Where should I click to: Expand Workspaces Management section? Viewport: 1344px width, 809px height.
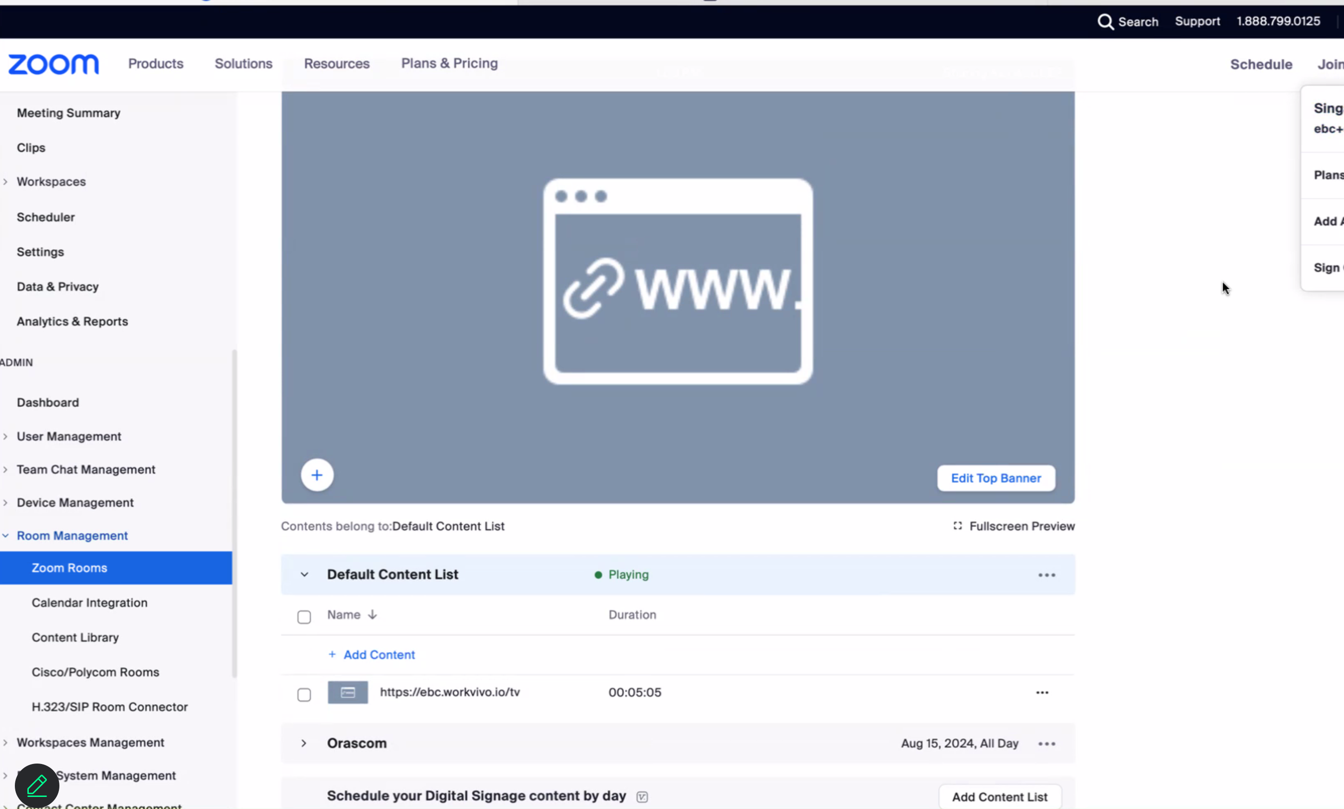point(6,743)
